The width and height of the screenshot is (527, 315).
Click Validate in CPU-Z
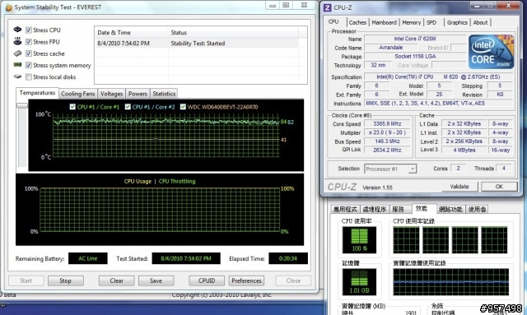(459, 187)
